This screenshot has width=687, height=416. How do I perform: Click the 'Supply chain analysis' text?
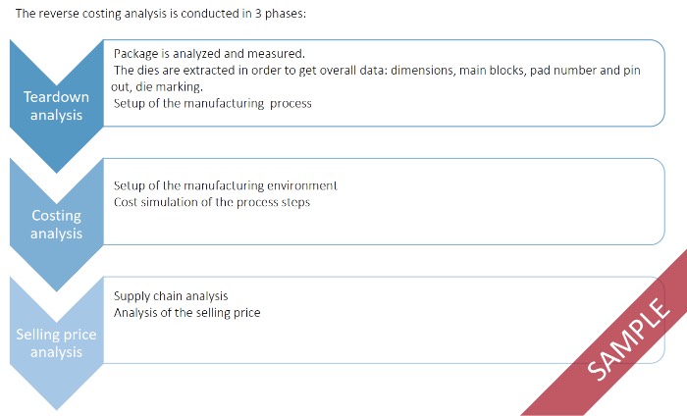click(x=171, y=295)
